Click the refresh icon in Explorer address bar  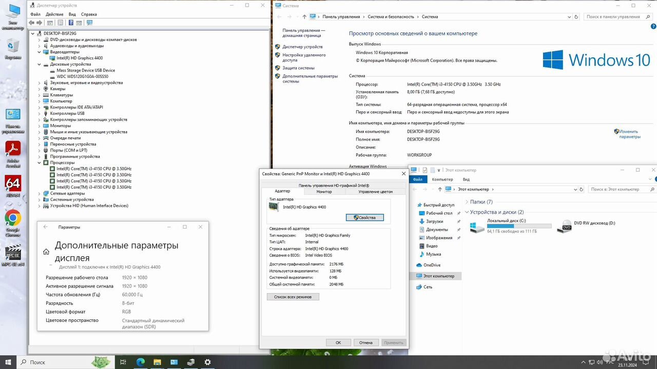(582, 189)
